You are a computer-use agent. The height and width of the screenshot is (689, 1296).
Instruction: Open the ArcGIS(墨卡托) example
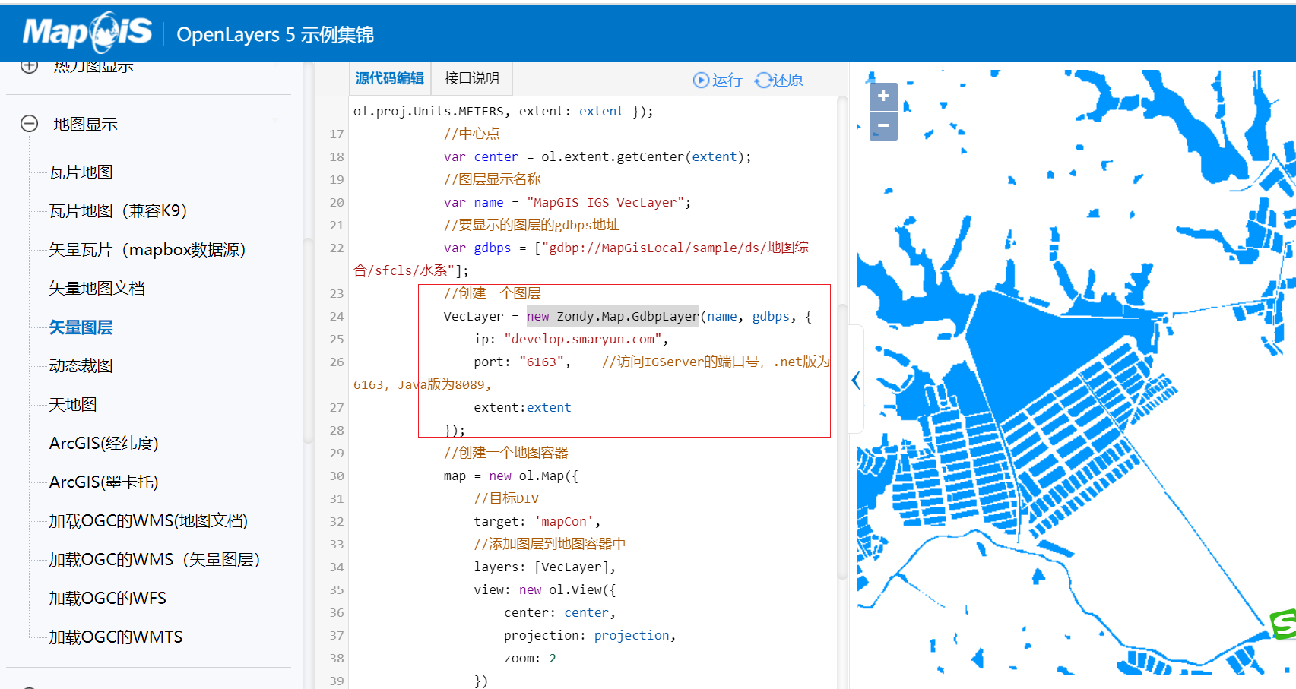[x=103, y=482]
